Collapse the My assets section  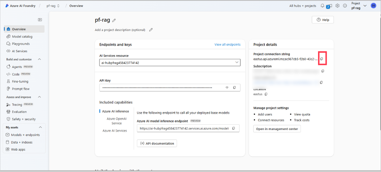click(x=40, y=127)
